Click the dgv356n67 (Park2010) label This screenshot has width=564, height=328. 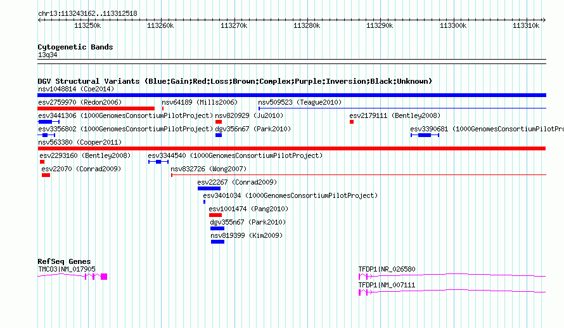point(253,129)
